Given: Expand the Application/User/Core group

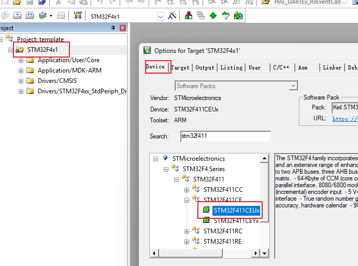Looking at the screenshot, I should [21, 60].
